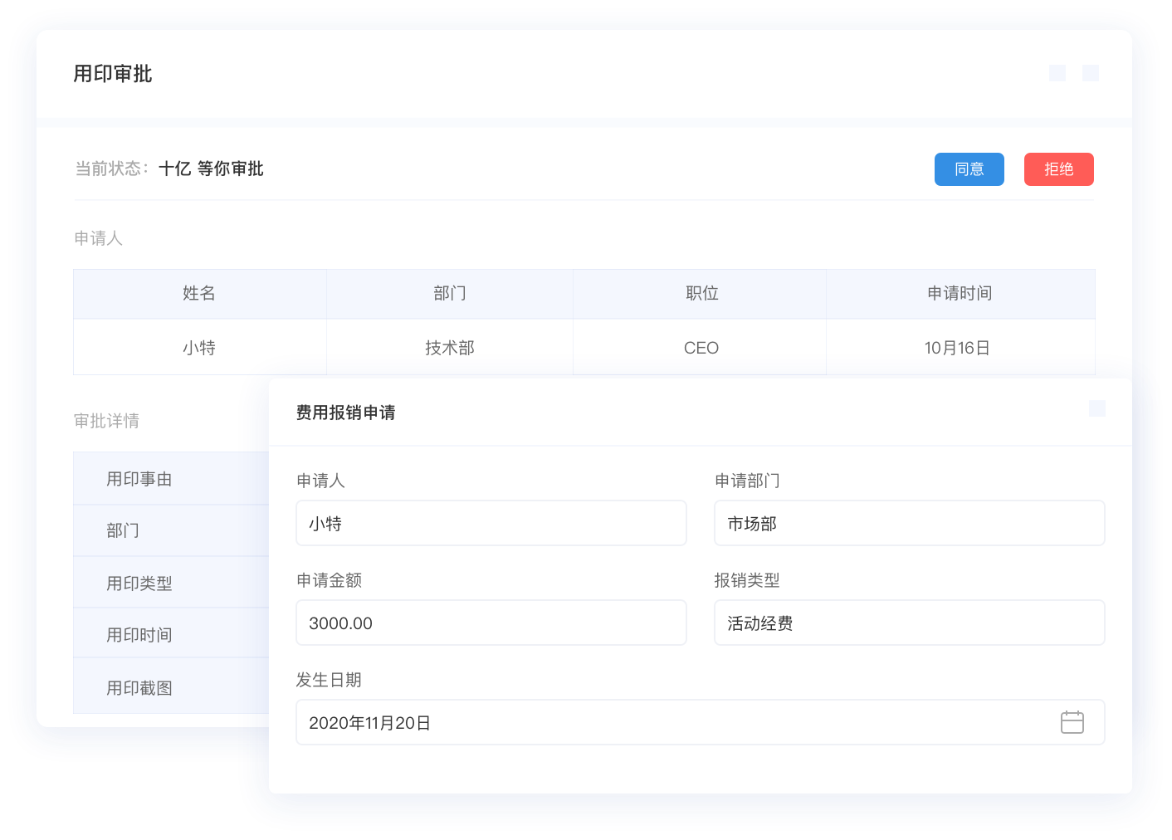Screen dimensions: 1172x840
Task: Select the 申请时间 column header
Action: (x=960, y=294)
